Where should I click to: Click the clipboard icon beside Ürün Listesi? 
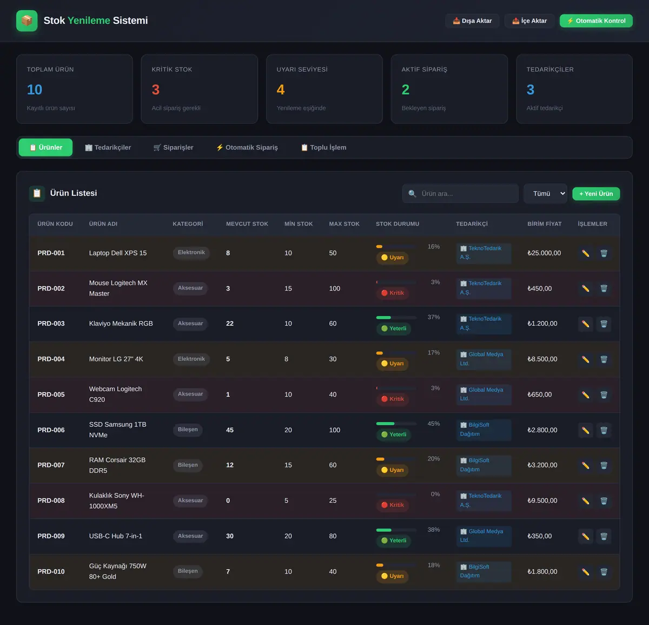coord(37,193)
